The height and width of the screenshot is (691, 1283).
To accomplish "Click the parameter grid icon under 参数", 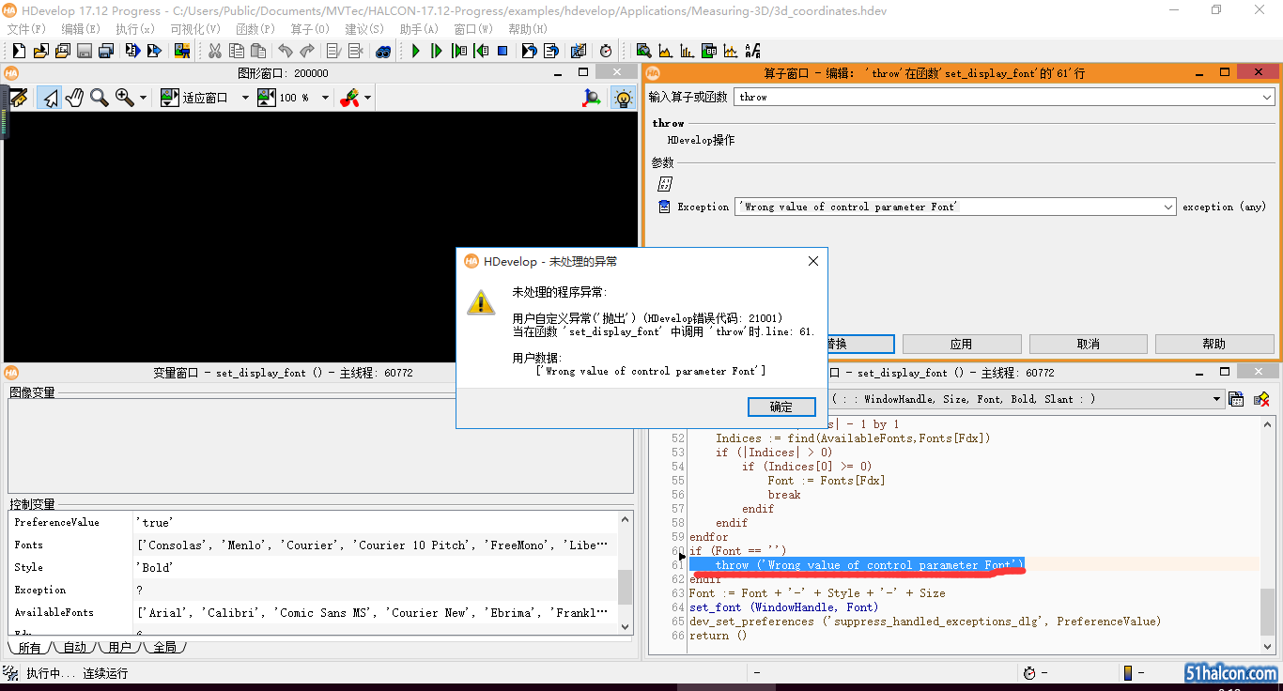I will pyautogui.click(x=665, y=184).
